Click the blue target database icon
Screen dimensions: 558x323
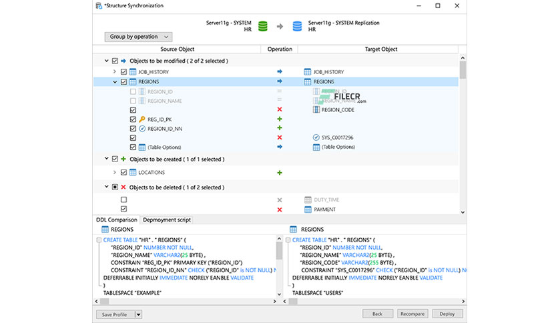click(x=297, y=26)
